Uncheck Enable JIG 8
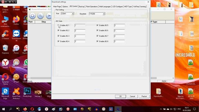 click(97, 41)
